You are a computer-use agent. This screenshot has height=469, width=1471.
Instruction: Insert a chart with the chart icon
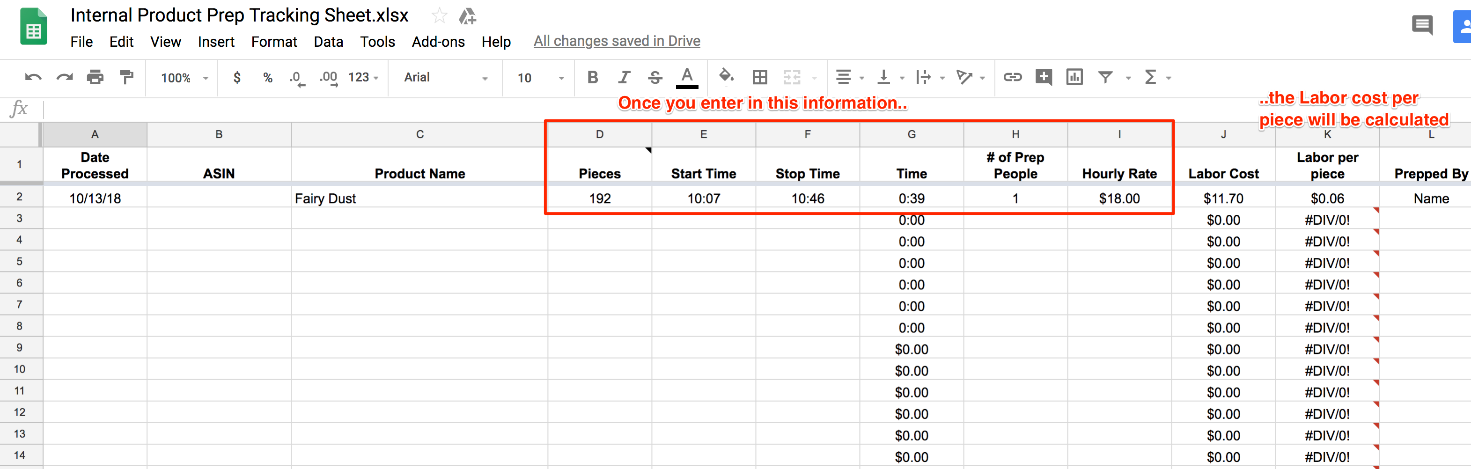point(1074,78)
